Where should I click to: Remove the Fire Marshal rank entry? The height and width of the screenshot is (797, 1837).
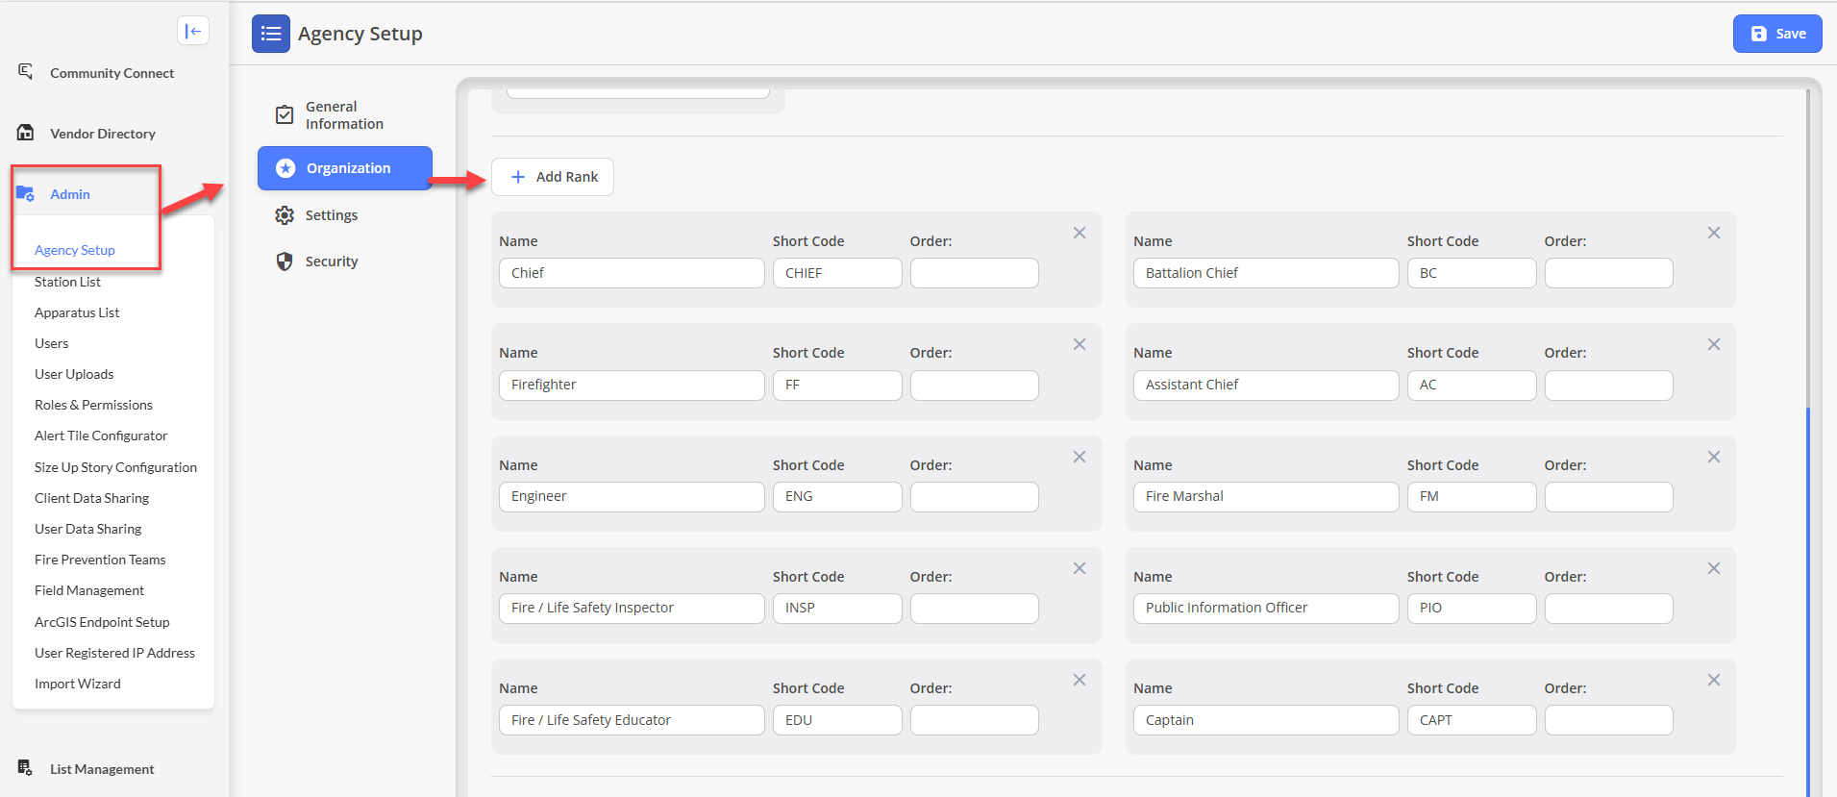click(1713, 457)
